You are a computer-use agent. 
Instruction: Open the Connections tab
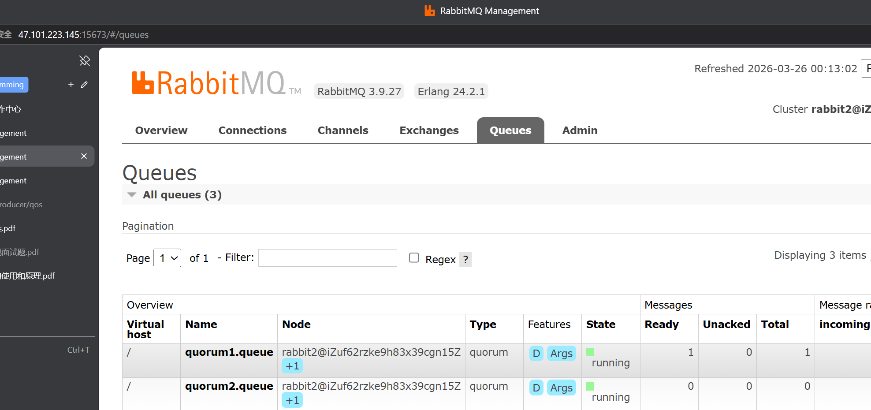pyautogui.click(x=253, y=130)
